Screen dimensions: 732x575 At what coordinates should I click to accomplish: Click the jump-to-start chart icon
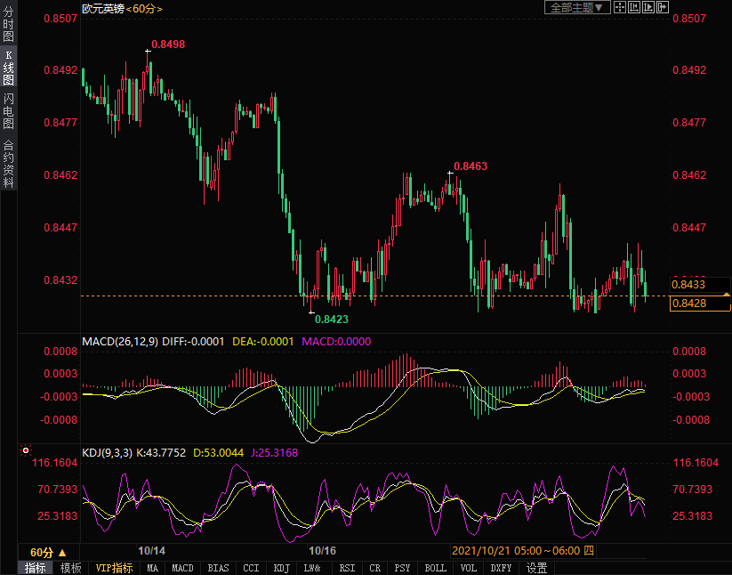click(x=633, y=7)
